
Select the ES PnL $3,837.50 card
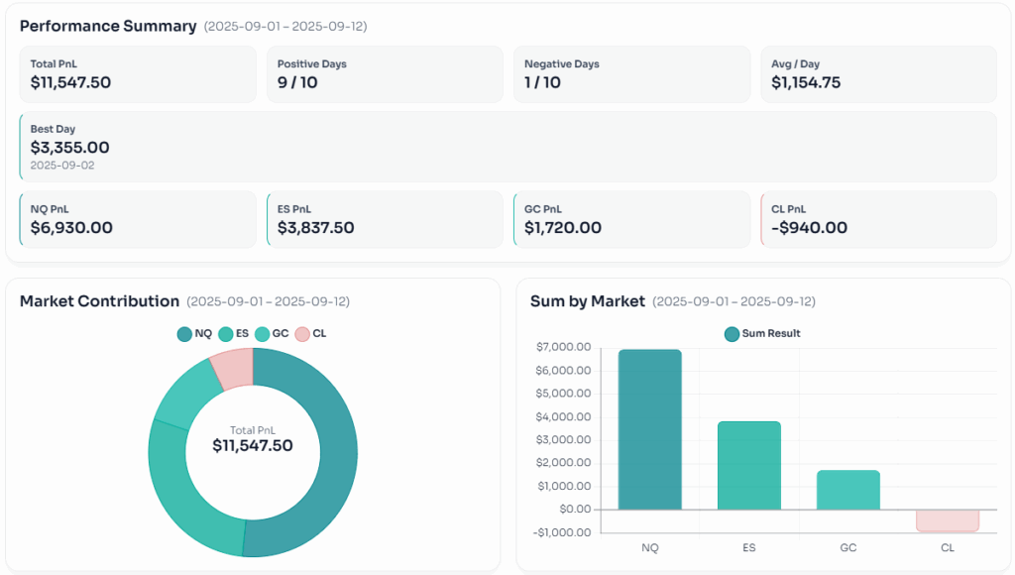pyautogui.click(x=385, y=219)
